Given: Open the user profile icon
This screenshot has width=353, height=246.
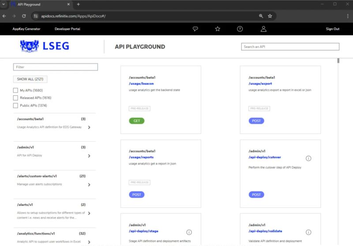Looking at the screenshot, I should [x=263, y=29].
